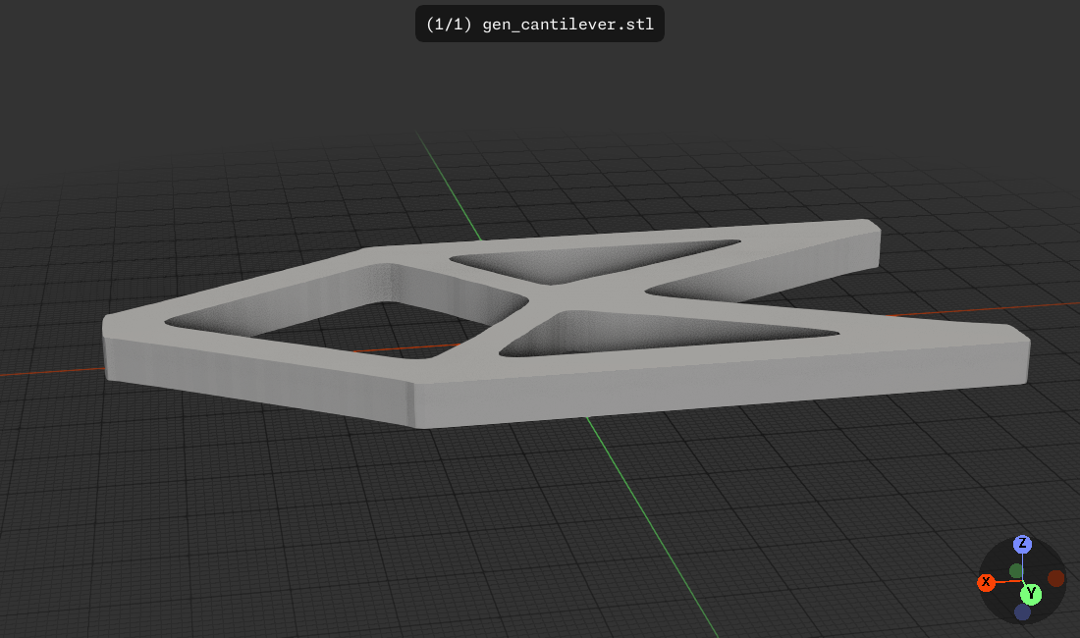Image resolution: width=1080 pixels, height=638 pixels.
Task: Click the dark red negative X gizmo dot
Action: point(1055,578)
